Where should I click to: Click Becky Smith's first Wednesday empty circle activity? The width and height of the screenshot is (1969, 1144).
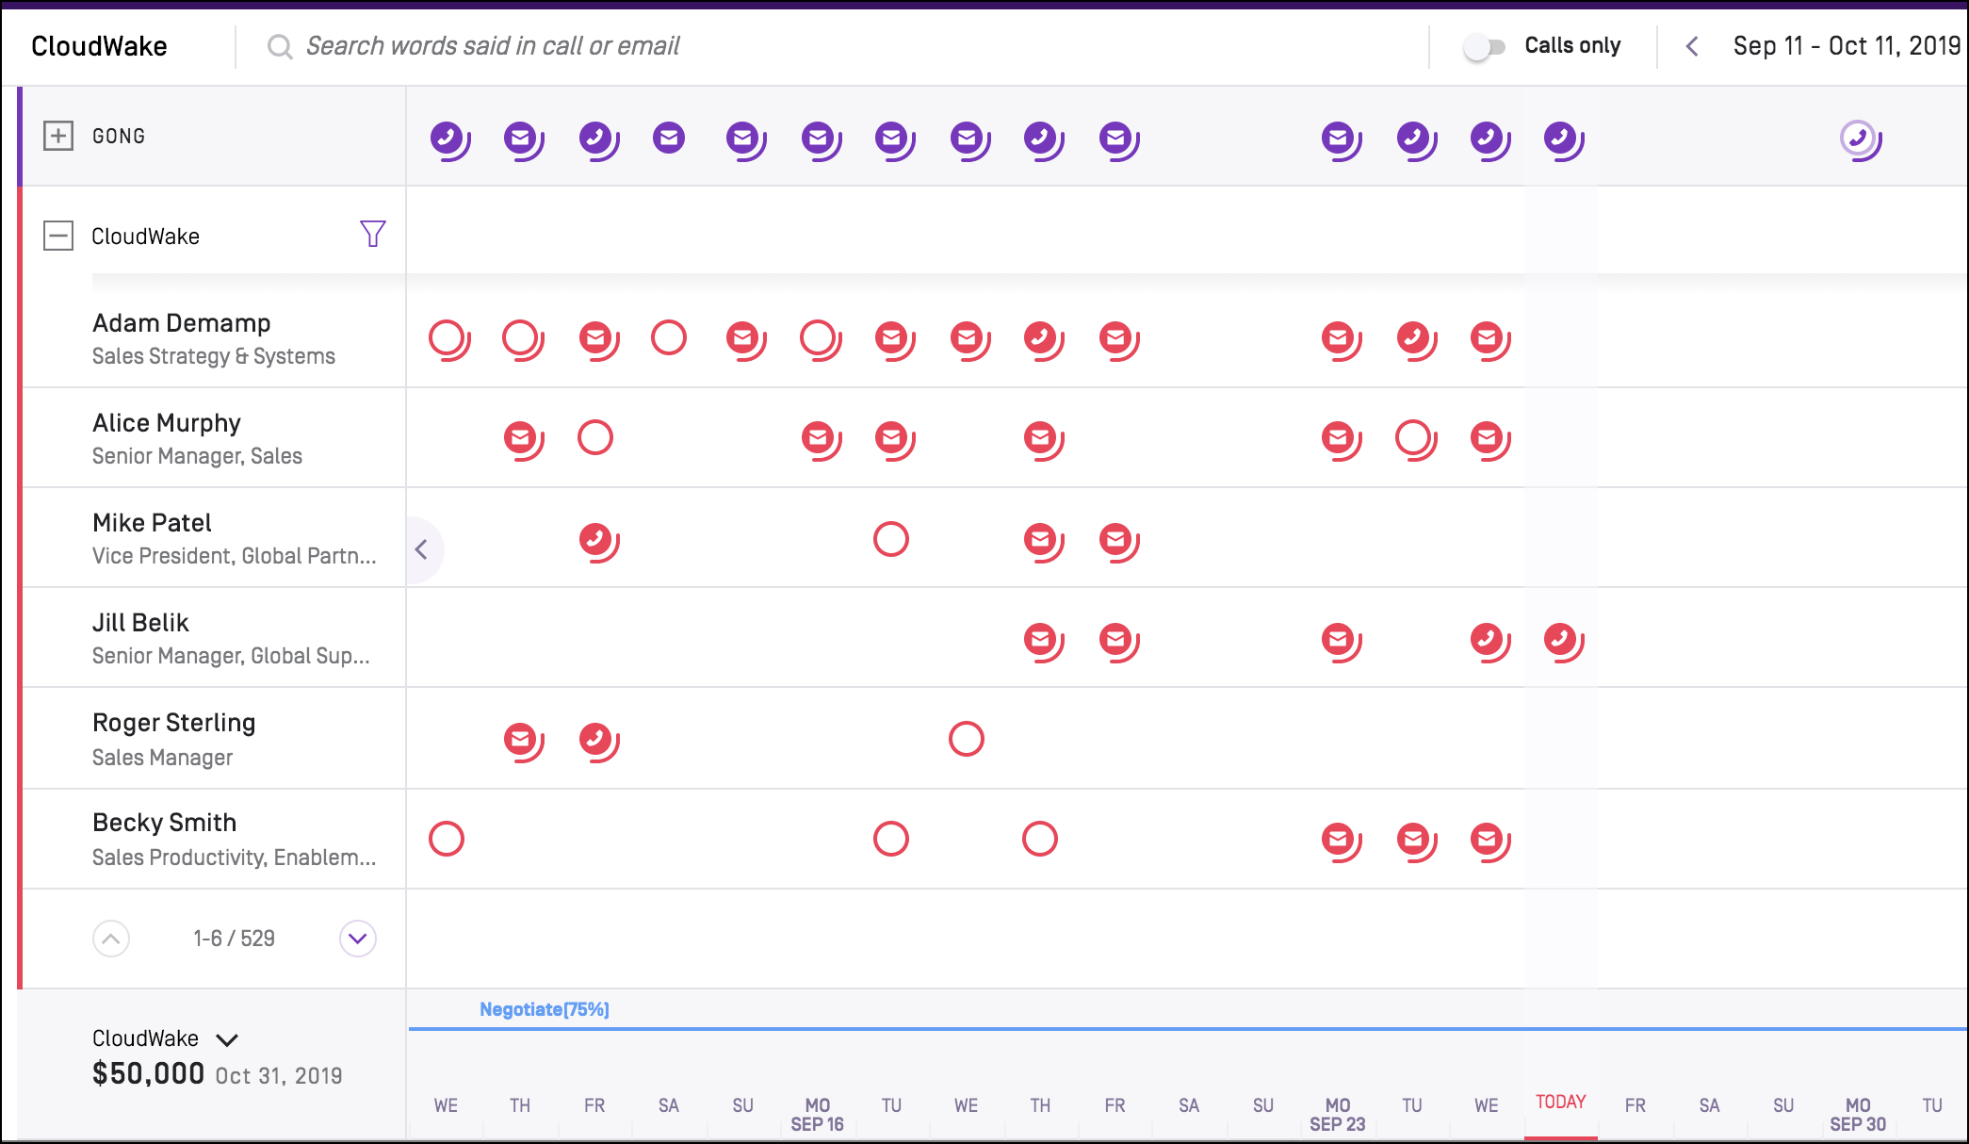[447, 839]
